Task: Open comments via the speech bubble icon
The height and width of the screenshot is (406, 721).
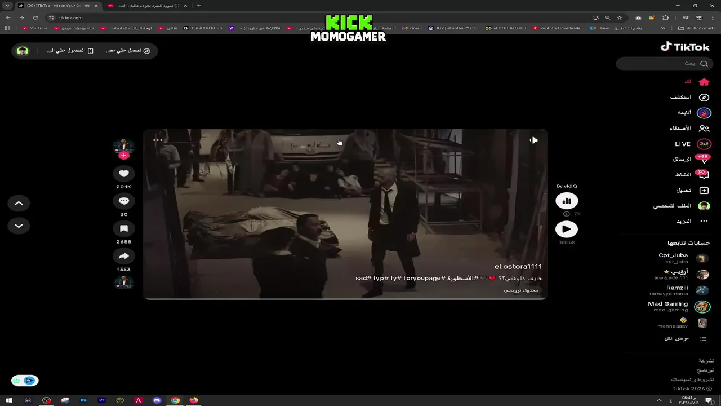Action: pyautogui.click(x=124, y=201)
